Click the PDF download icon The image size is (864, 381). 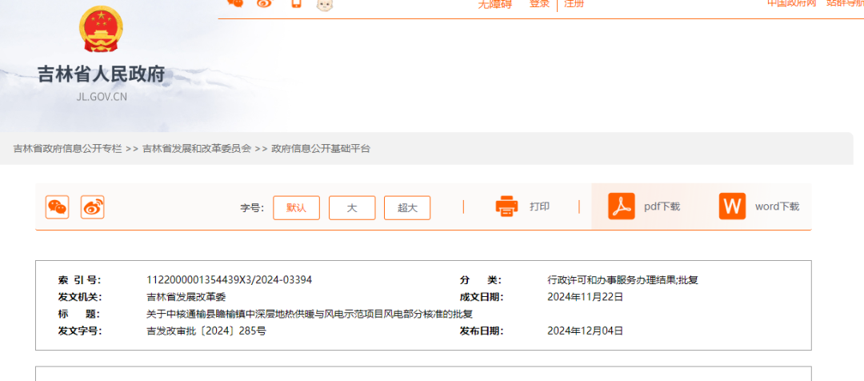(621, 207)
